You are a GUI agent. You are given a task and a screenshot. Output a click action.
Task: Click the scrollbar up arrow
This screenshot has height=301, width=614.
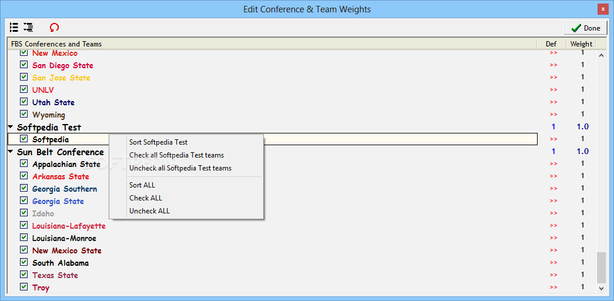pos(602,56)
